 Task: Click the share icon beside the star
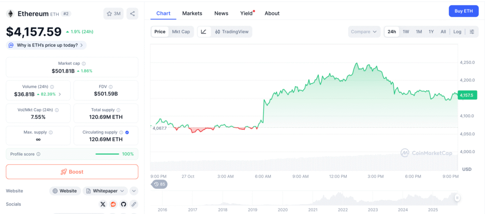(x=133, y=14)
